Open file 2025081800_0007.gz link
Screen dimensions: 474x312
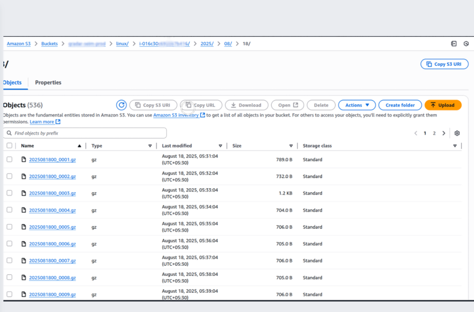click(52, 261)
